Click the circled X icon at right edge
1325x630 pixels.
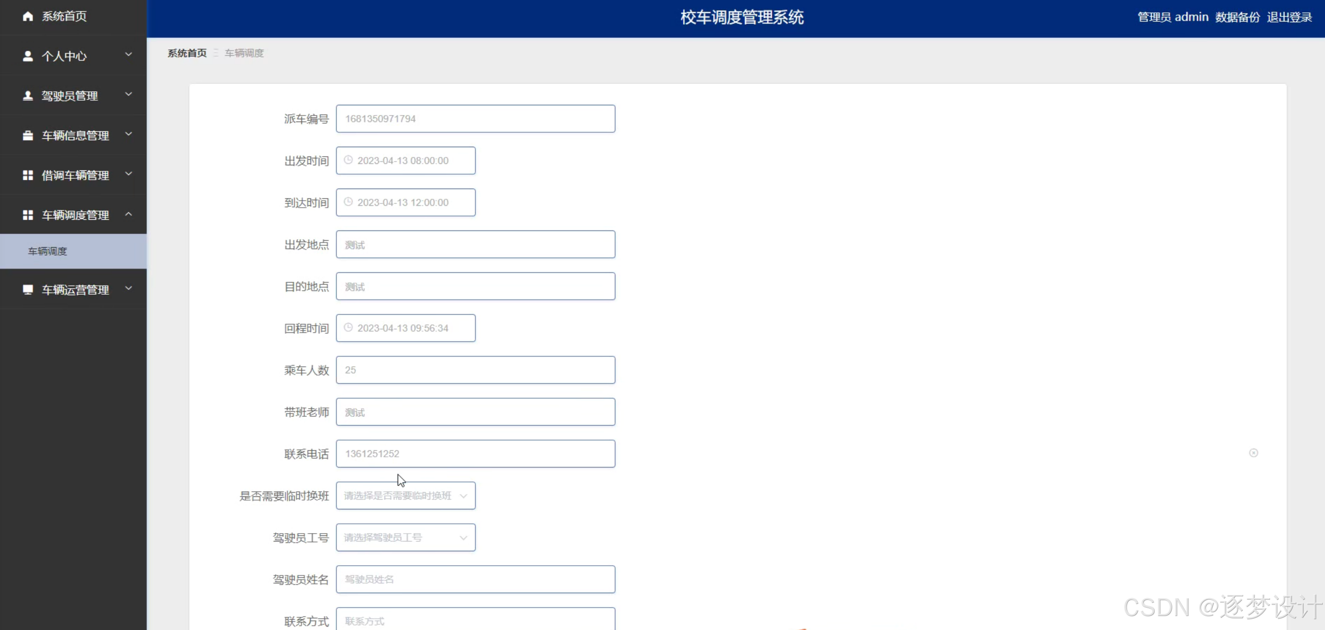pyautogui.click(x=1253, y=453)
